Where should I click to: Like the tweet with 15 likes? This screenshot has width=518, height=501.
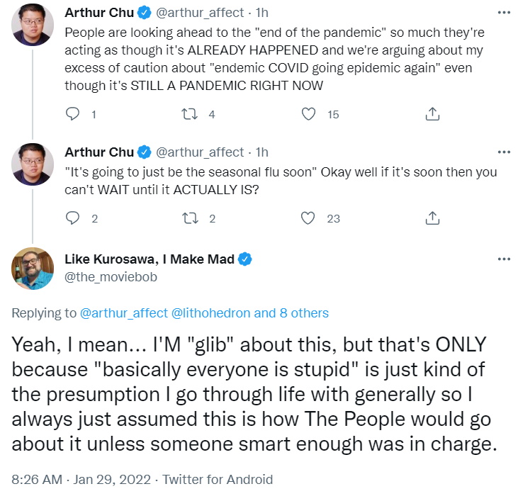[308, 114]
